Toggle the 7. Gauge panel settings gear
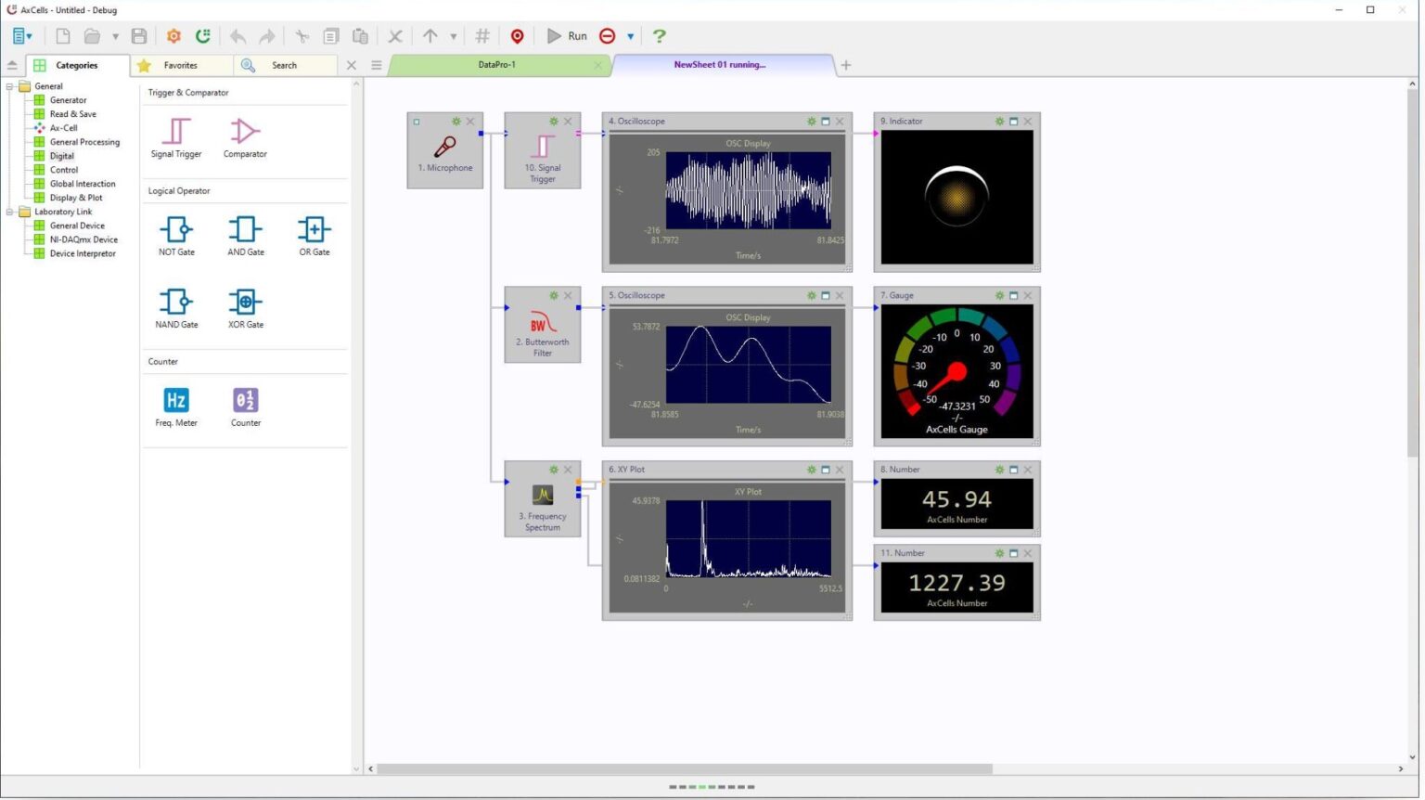This screenshot has width=1425, height=800. click(1000, 295)
